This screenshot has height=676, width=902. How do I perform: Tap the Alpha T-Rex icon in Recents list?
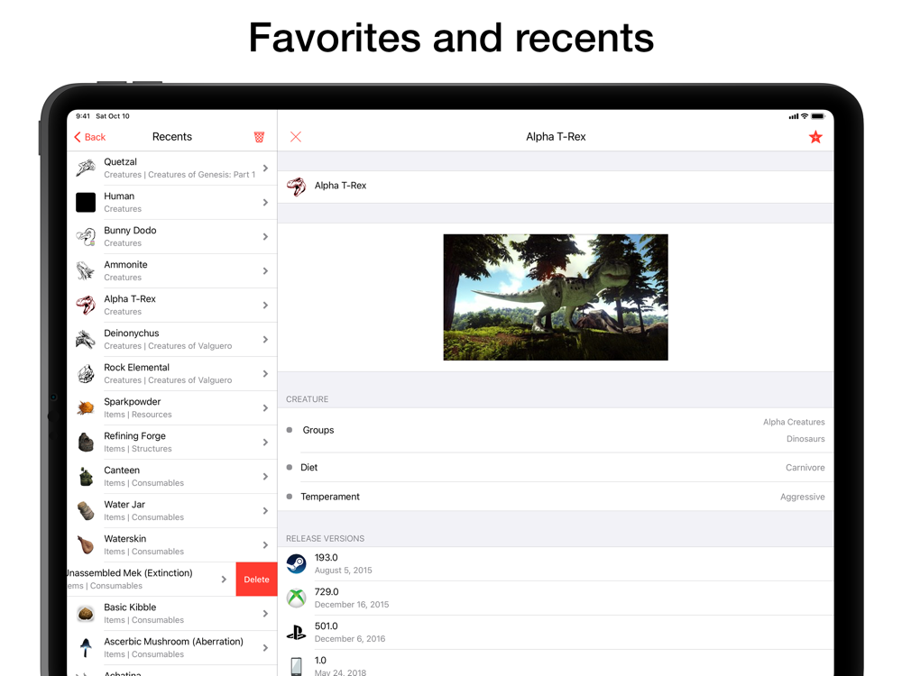(86, 306)
